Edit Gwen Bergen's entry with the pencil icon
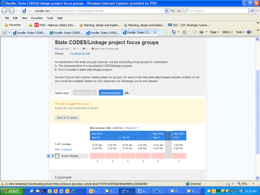The height and width of the screenshot is (195, 260). point(53,156)
